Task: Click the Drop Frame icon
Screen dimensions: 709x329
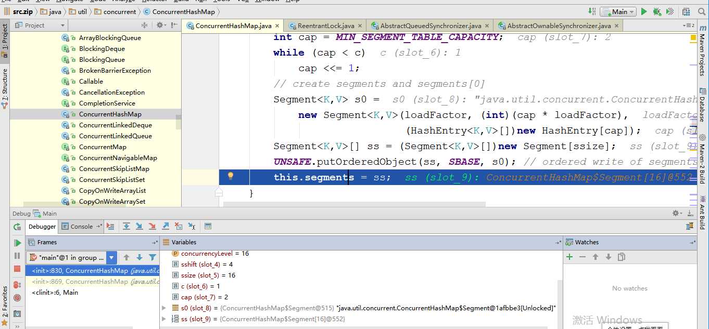Action: 179,226
